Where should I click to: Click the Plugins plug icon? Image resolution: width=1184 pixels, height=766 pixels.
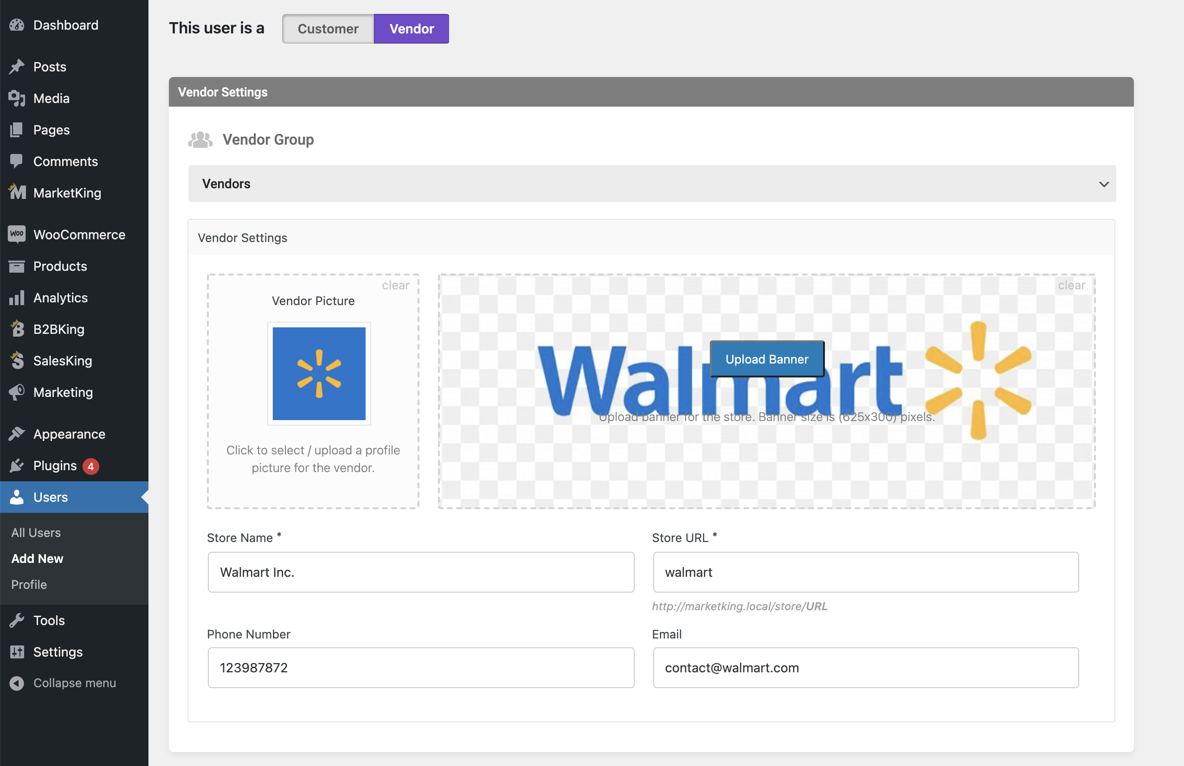pyautogui.click(x=17, y=465)
